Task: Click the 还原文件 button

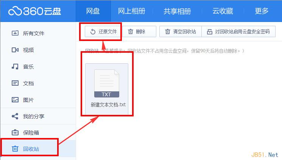Action: tap(103, 31)
